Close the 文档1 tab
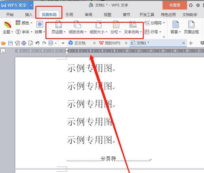204x173 pixels. 184,43
